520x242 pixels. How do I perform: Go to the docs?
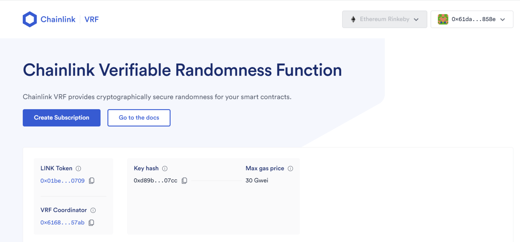139,118
